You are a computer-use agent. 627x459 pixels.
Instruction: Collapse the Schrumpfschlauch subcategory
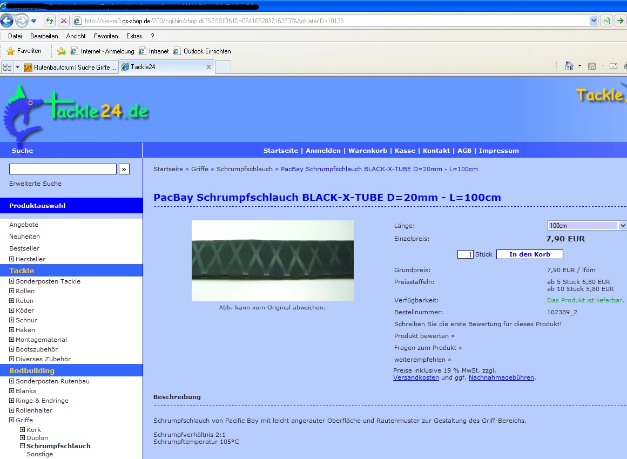23,446
